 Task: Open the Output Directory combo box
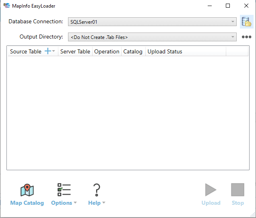[152, 37]
